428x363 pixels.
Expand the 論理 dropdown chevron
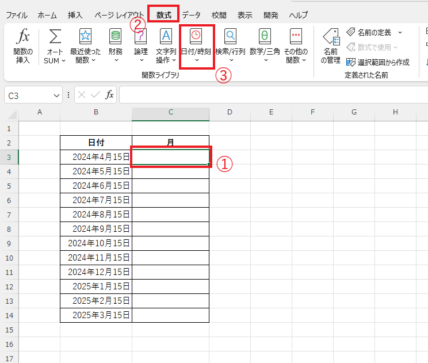click(x=142, y=60)
